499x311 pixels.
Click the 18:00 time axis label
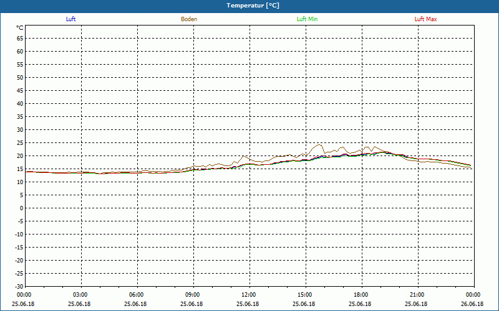[x=361, y=295]
